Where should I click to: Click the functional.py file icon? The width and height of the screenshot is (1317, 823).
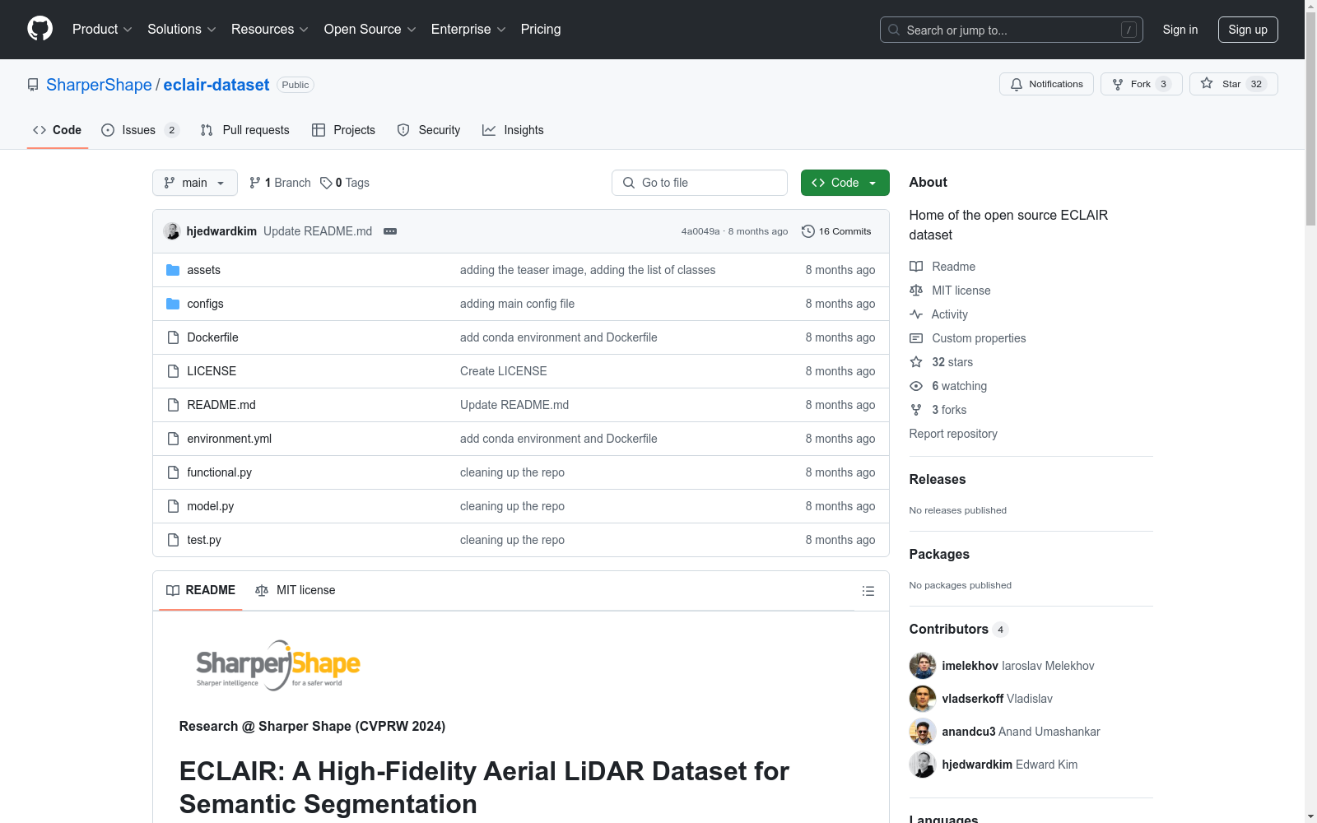173,472
